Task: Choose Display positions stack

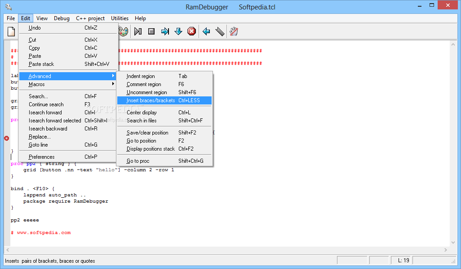Action: (x=164, y=149)
